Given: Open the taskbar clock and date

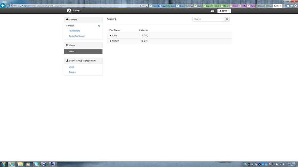Looking at the screenshot, I should pyautogui.click(x=291, y=164).
